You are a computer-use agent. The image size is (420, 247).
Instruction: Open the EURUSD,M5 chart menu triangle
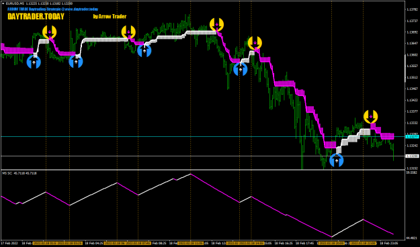click(x=3, y=4)
